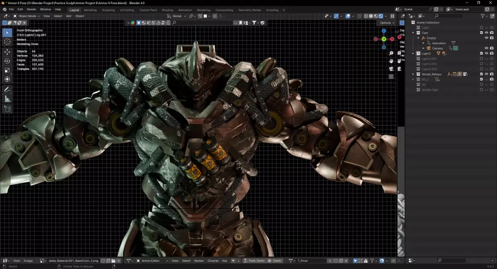Click the Push Down button
The height and width of the screenshot is (269, 497).
pyautogui.click(x=254, y=261)
